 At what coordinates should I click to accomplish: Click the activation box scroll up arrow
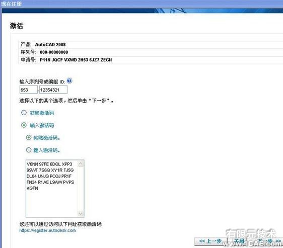80,164
